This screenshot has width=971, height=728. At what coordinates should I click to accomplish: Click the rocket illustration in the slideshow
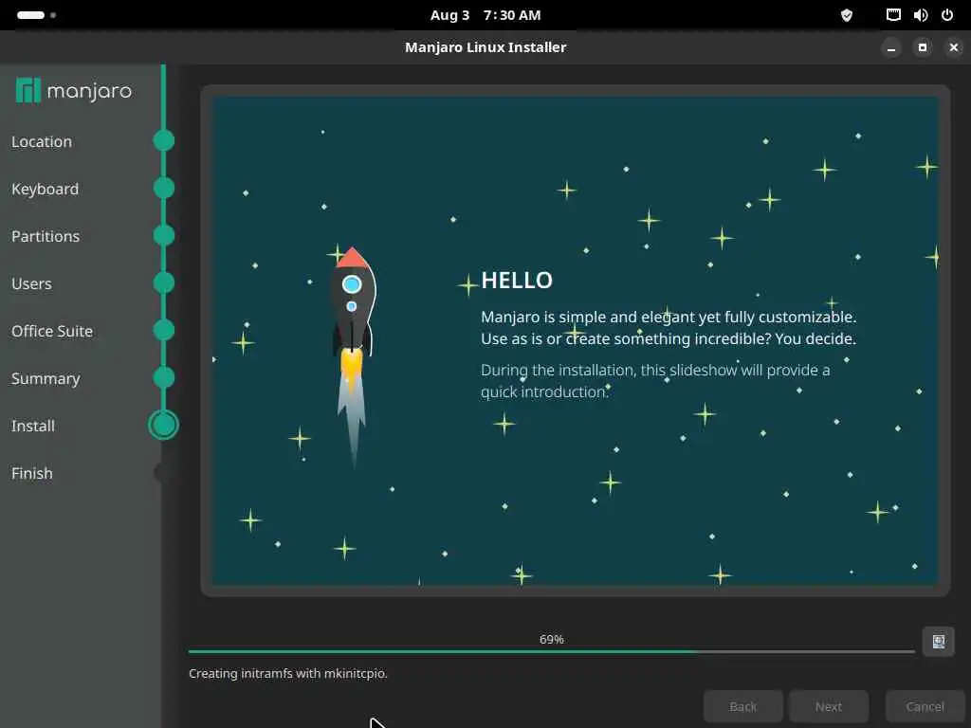click(x=353, y=357)
